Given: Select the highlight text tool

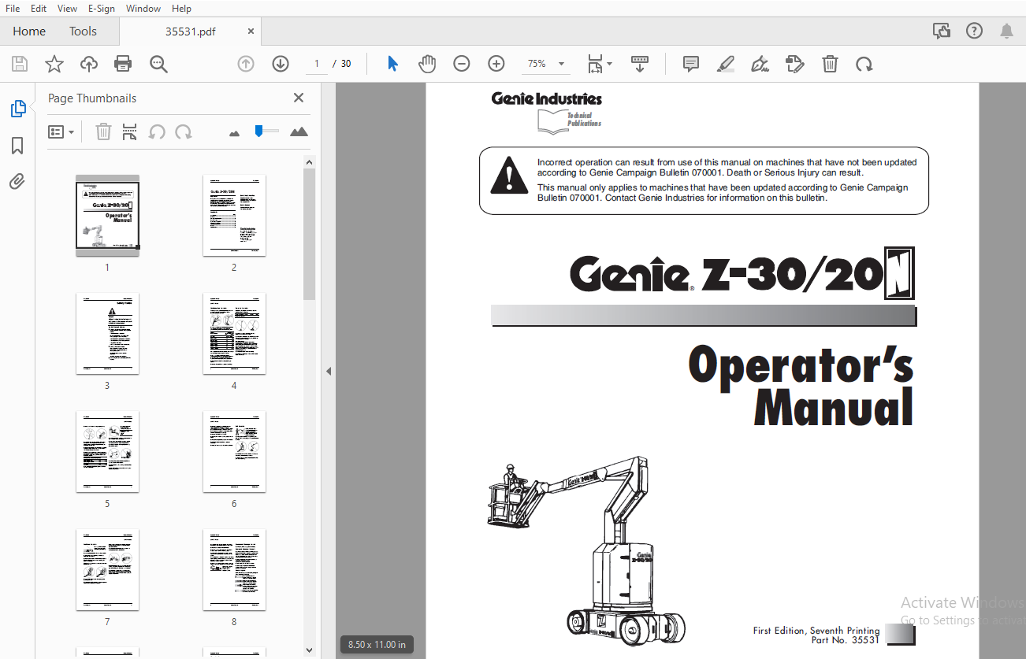Looking at the screenshot, I should pos(726,64).
